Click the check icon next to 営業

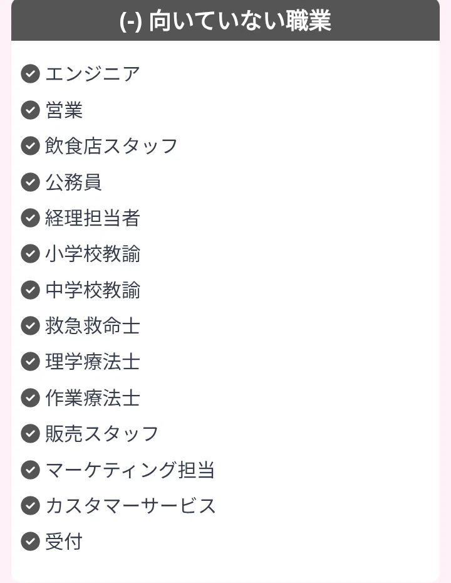click(x=31, y=110)
